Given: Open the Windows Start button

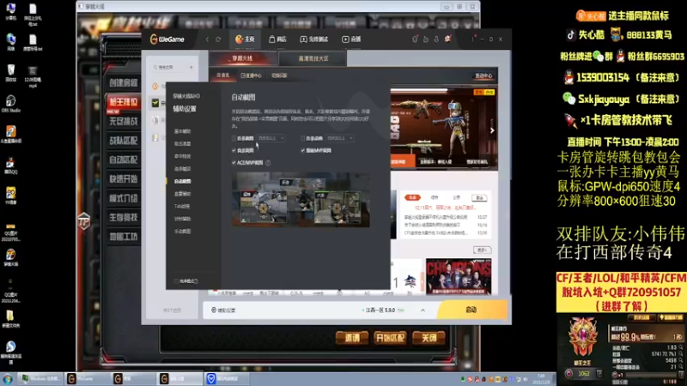Looking at the screenshot, I should click(x=8, y=378).
